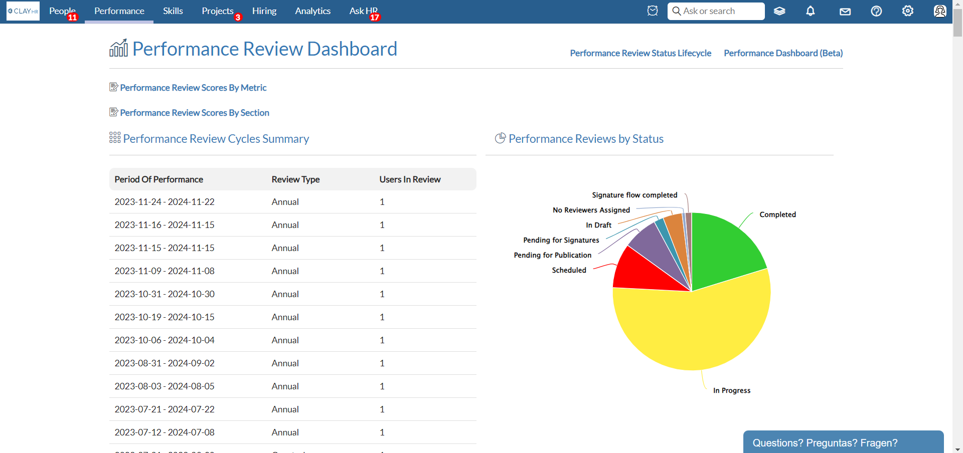Viewport: 963px width, 453px height.
Task: Click the Performance Review Dashboard title
Action: pos(265,49)
